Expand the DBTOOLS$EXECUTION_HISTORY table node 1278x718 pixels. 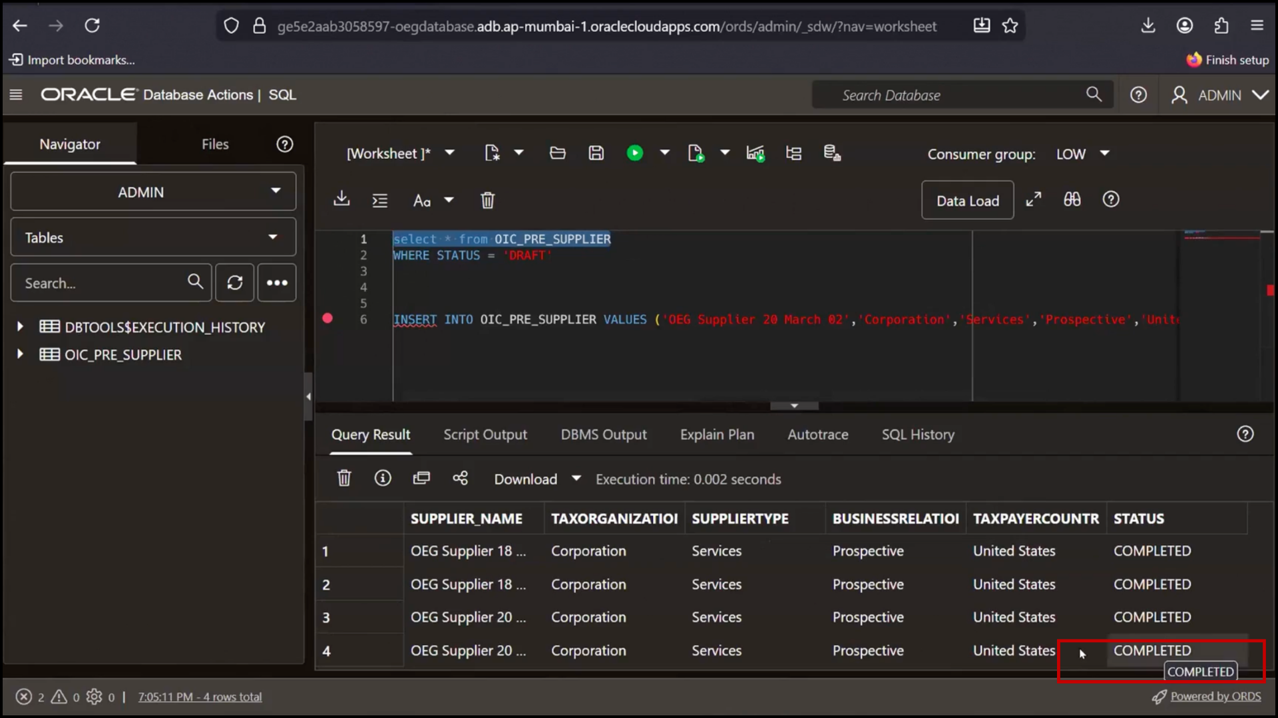click(x=20, y=326)
